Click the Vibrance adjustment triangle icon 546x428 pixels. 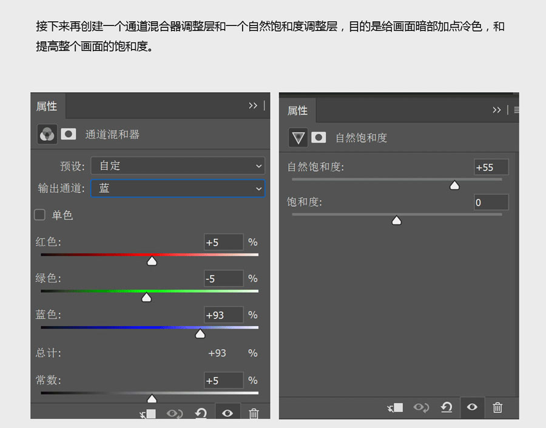click(298, 138)
